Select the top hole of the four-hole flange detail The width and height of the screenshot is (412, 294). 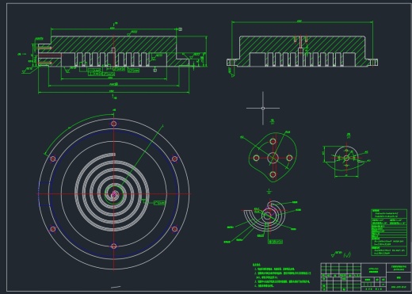[273, 142]
